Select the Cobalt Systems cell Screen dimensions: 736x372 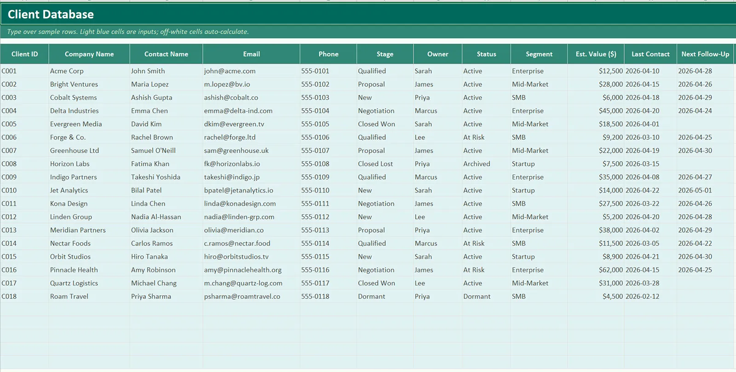point(89,97)
